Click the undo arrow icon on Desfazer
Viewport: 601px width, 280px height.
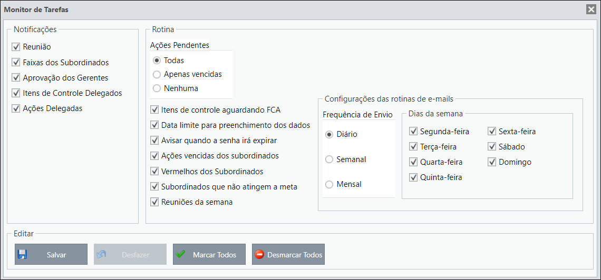[x=102, y=254]
